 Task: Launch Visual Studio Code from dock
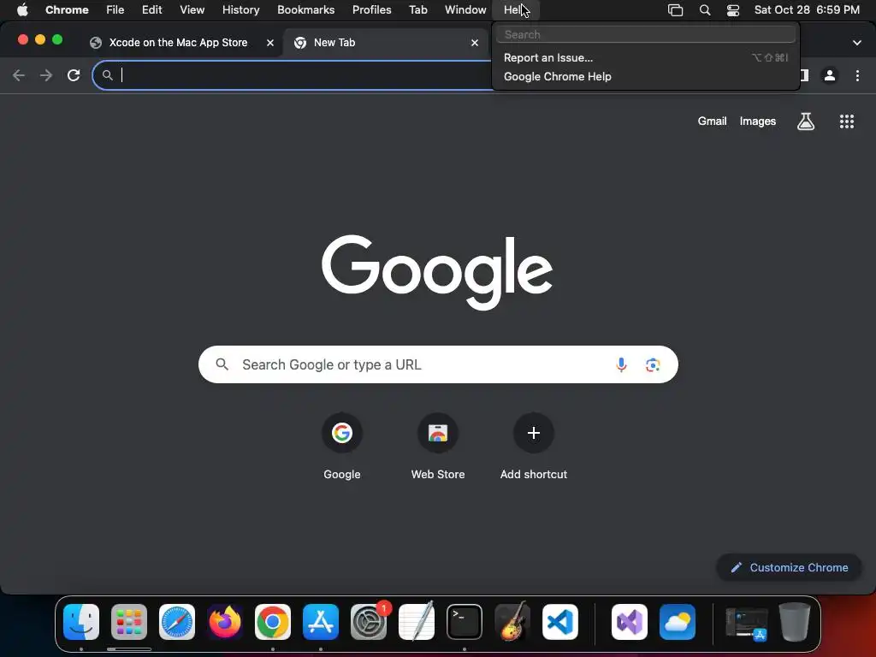pos(560,622)
